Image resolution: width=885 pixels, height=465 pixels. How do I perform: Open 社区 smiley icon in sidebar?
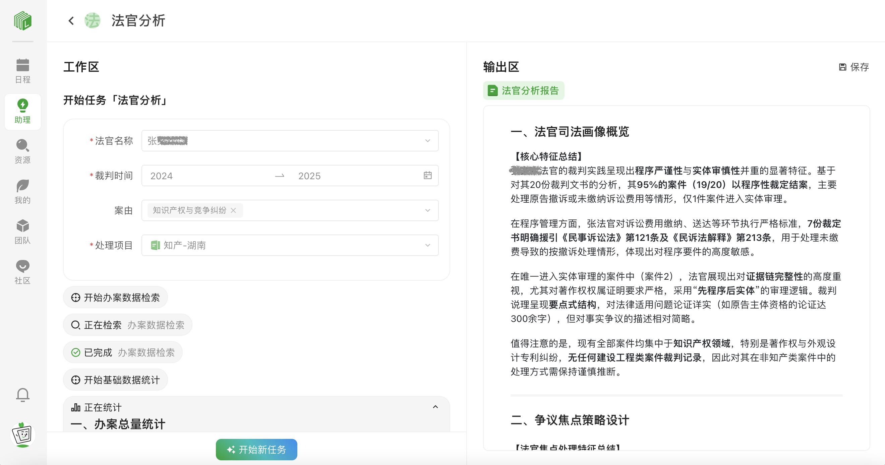click(x=23, y=272)
